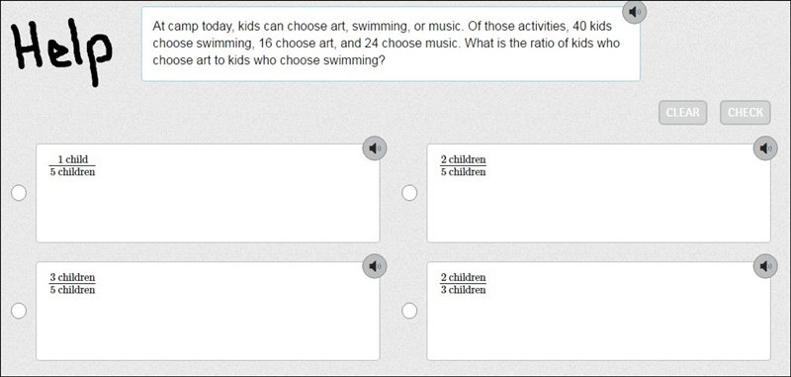The height and width of the screenshot is (377, 791).
Task: Click the 2 children over 3 children fraction
Action: pos(463,284)
